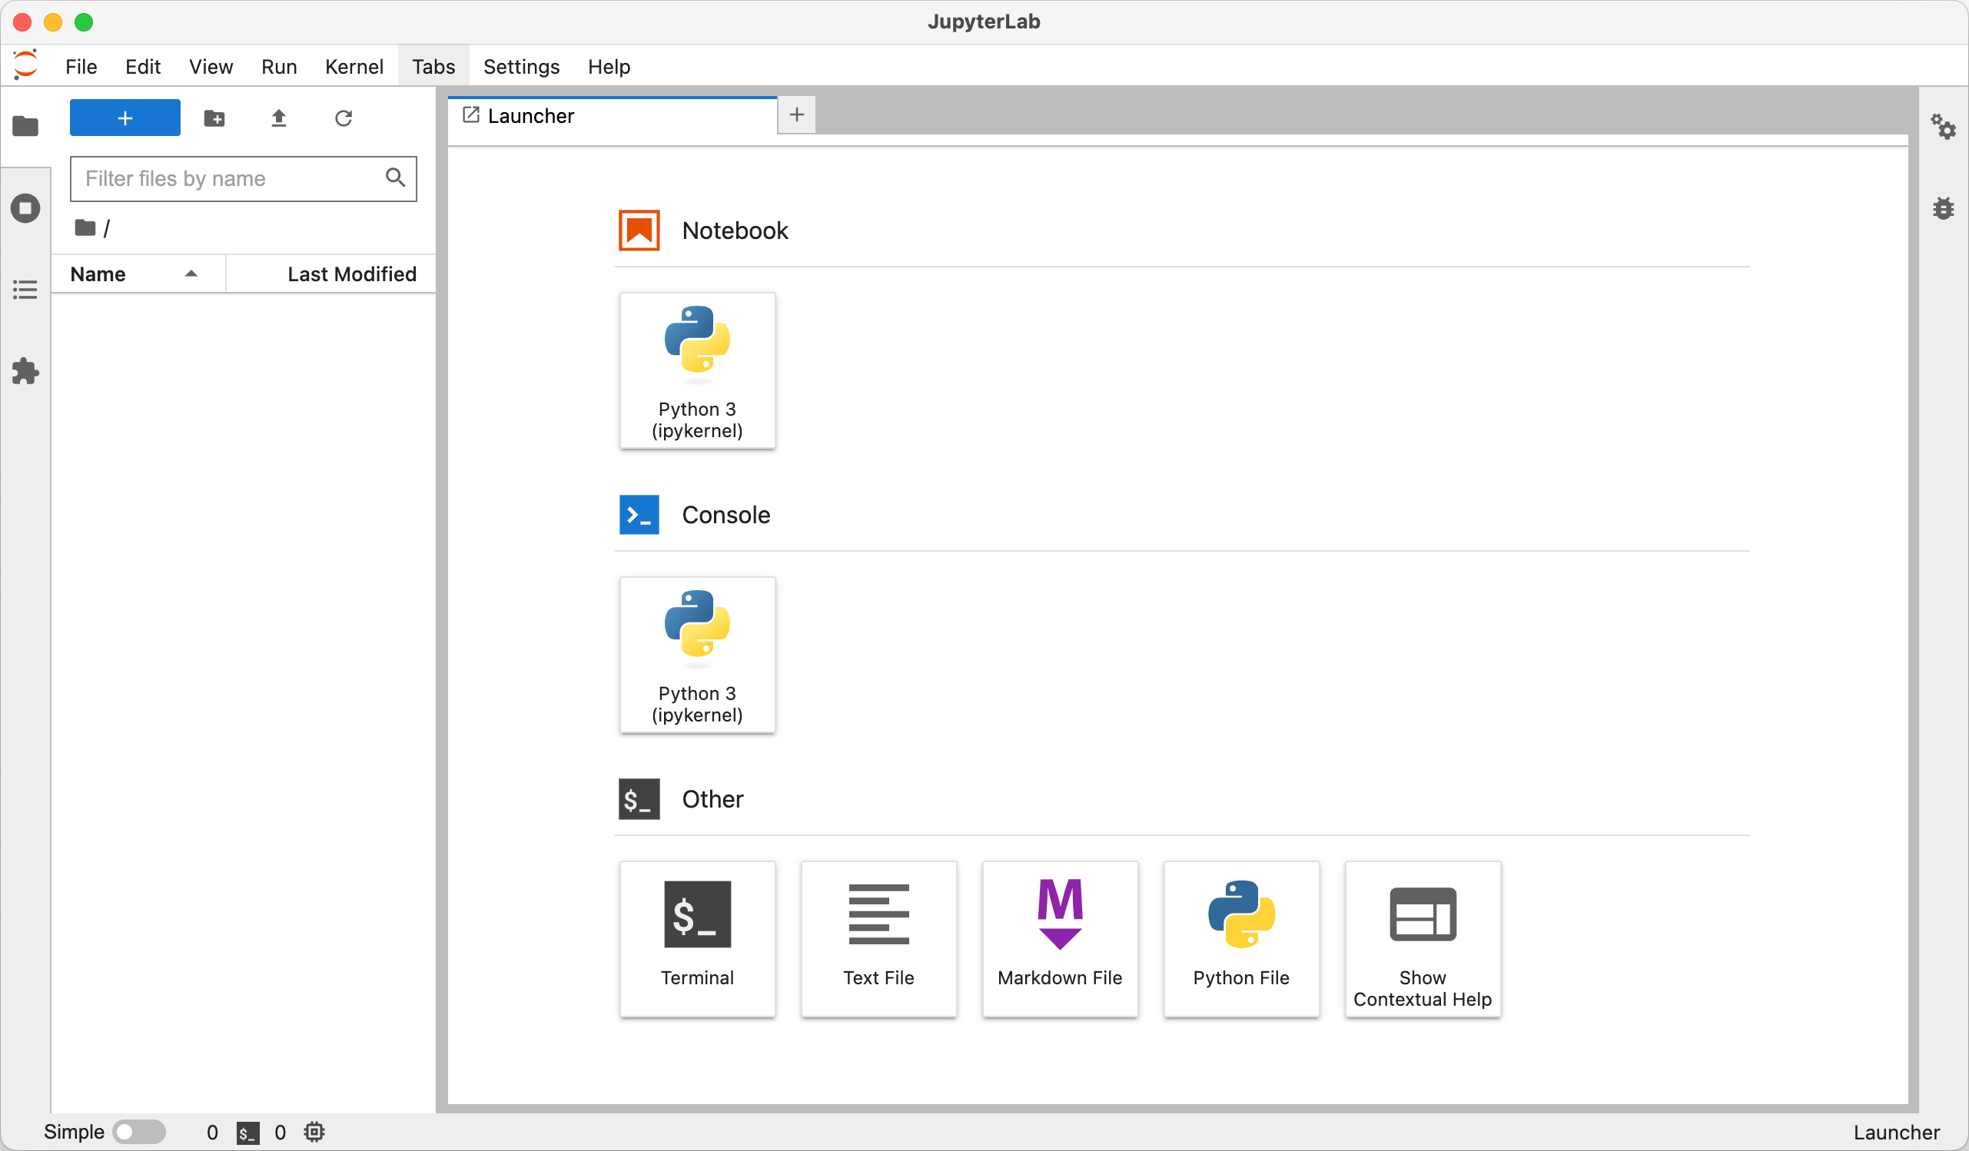Upload files using the upload icon
The height and width of the screenshot is (1151, 1969).
[279, 118]
